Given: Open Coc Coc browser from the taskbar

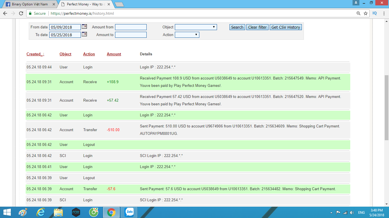Looking at the screenshot, I should click(94, 212).
